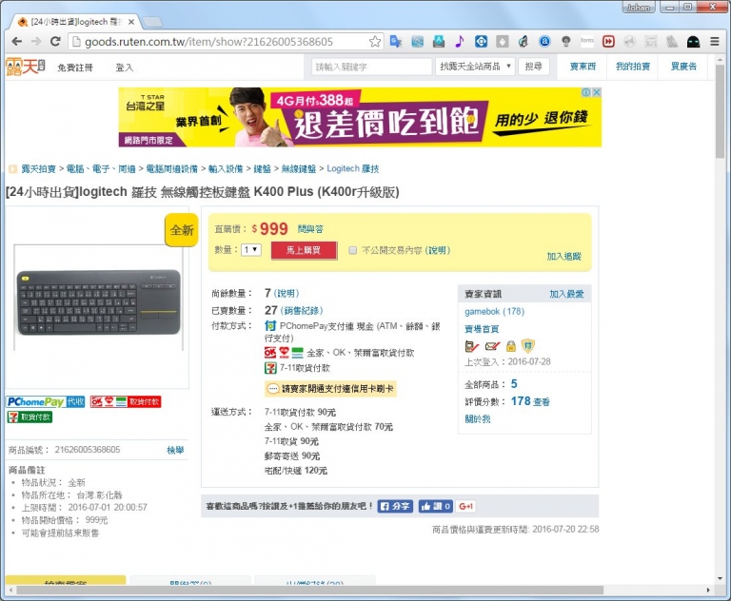Click the seller padlock badge icon

tap(511, 346)
